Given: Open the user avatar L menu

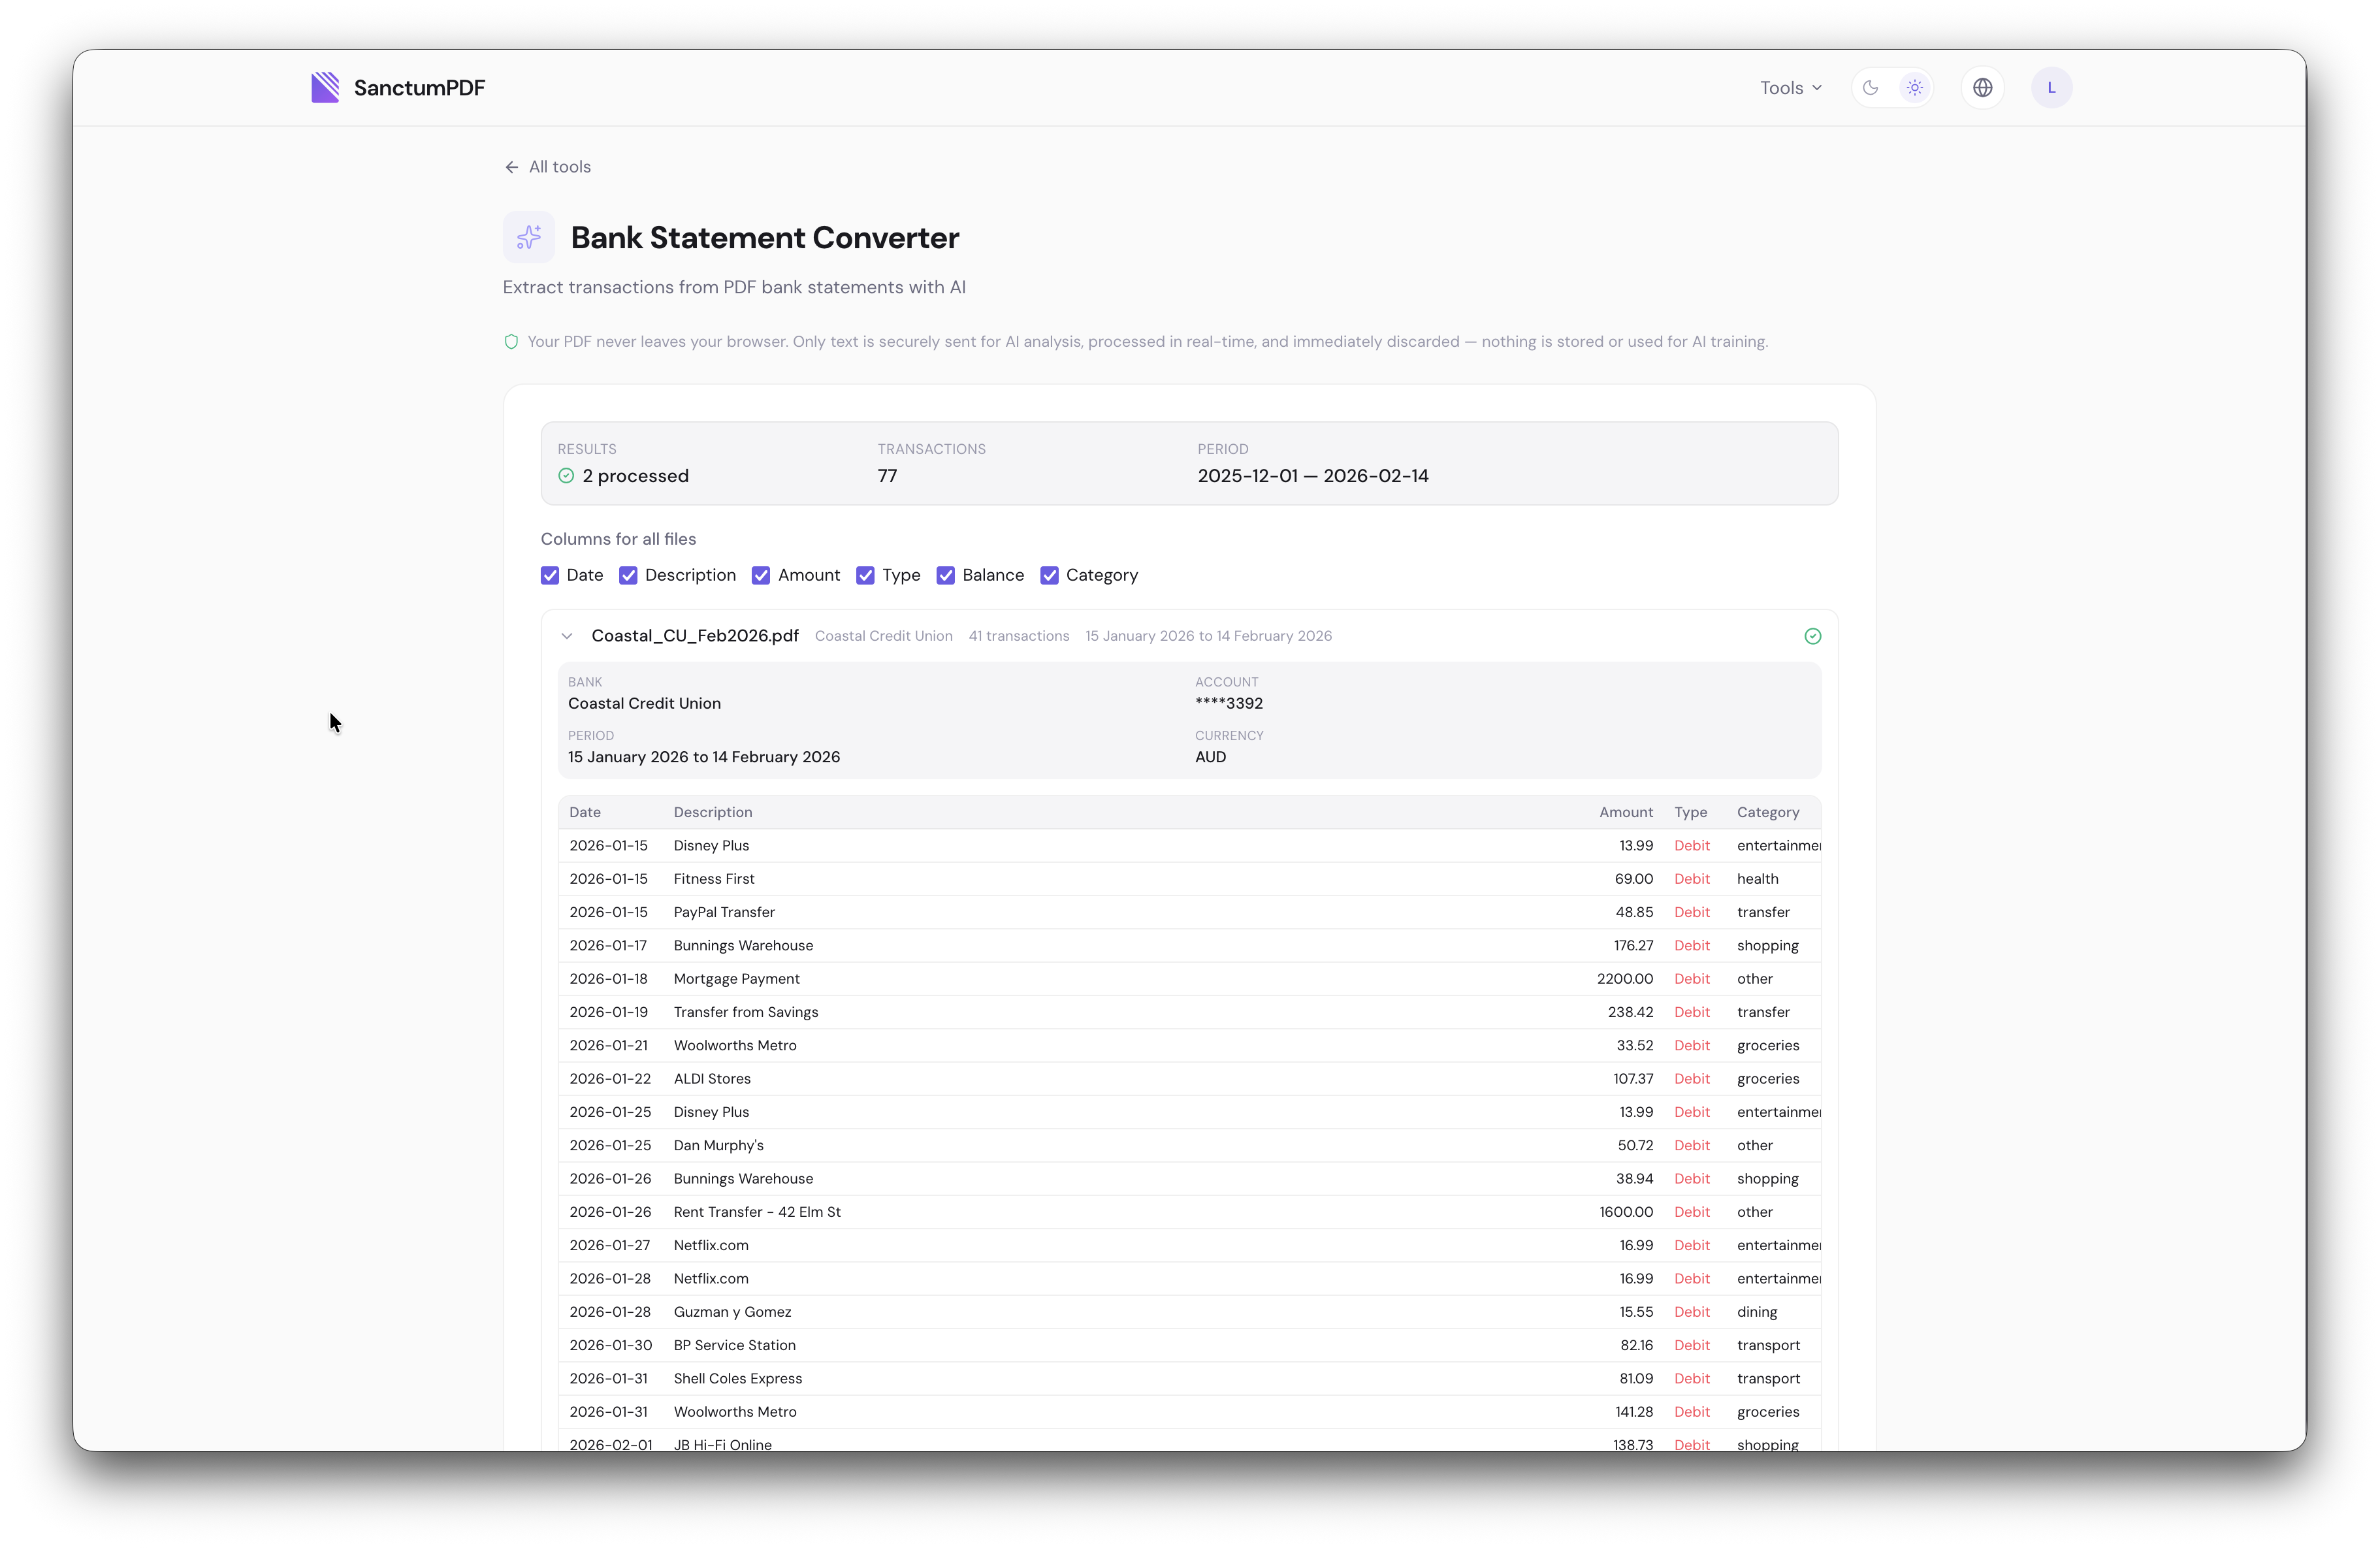Looking at the screenshot, I should coord(2051,87).
